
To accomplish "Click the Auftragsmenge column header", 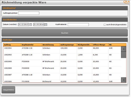I will 68,45.
